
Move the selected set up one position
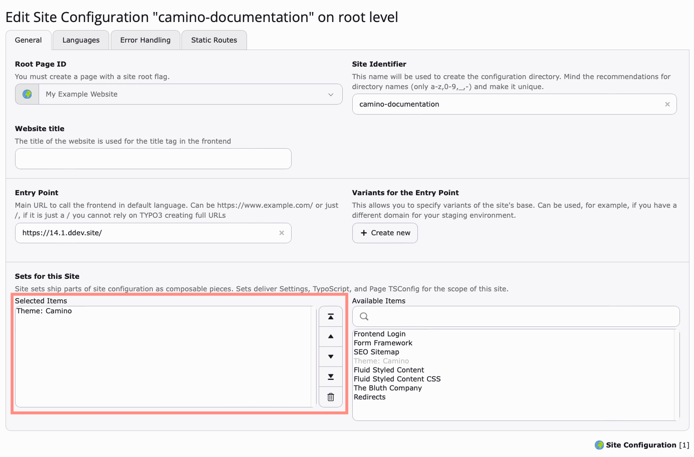[330, 336]
